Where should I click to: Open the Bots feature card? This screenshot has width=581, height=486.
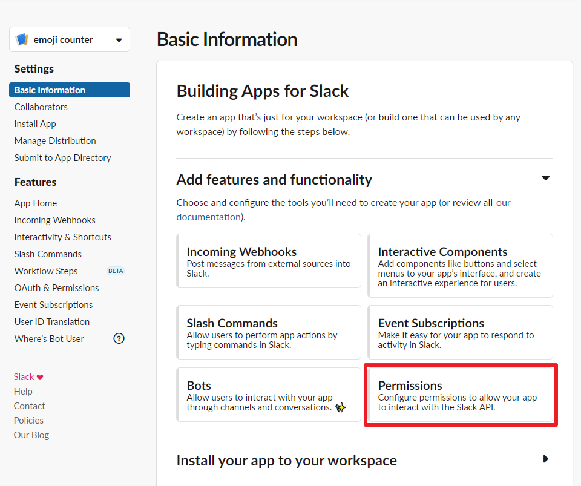click(x=269, y=395)
